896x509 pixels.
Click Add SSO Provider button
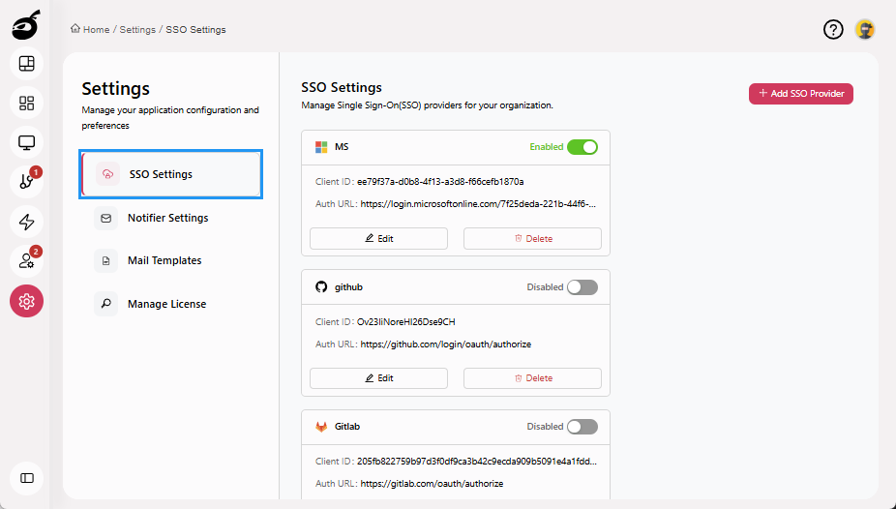800,94
